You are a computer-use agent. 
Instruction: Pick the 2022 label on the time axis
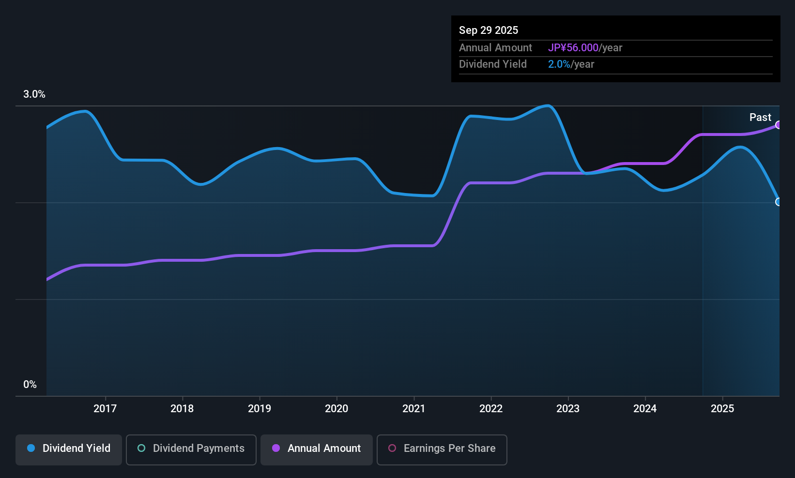491,409
